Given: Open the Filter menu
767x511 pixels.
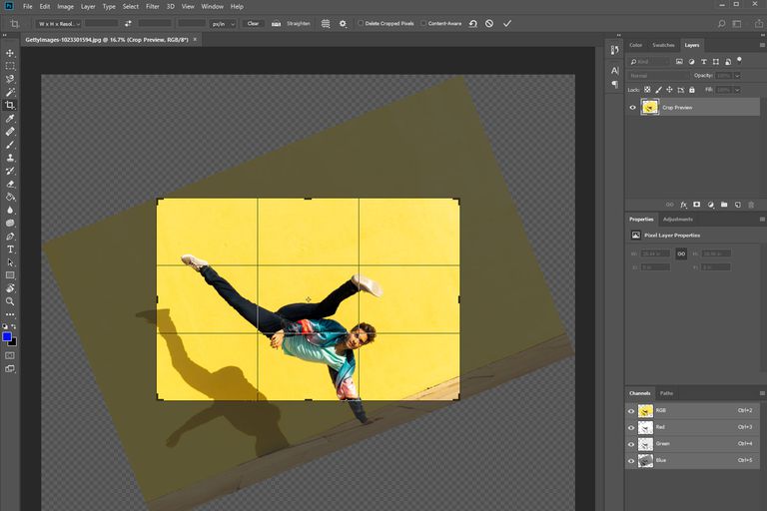Looking at the screenshot, I should 153,6.
